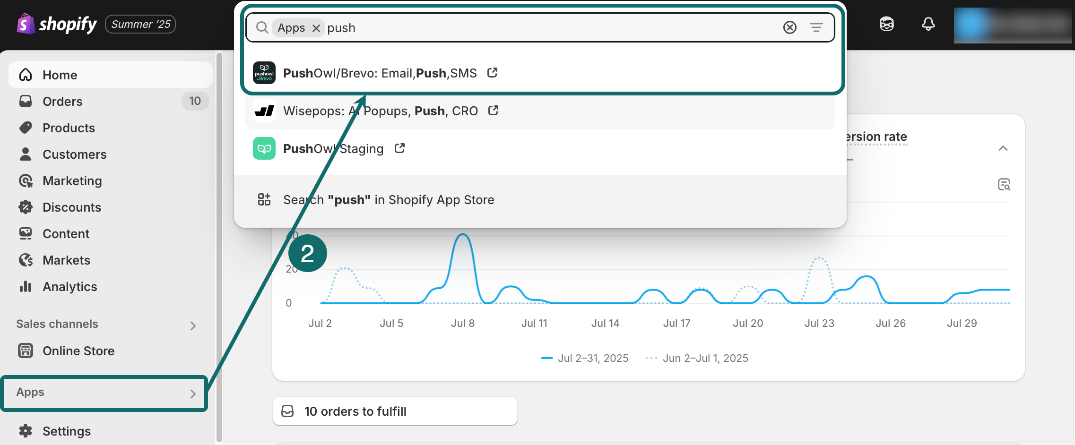
Task: Open the Settings menu
Action: pyautogui.click(x=66, y=430)
